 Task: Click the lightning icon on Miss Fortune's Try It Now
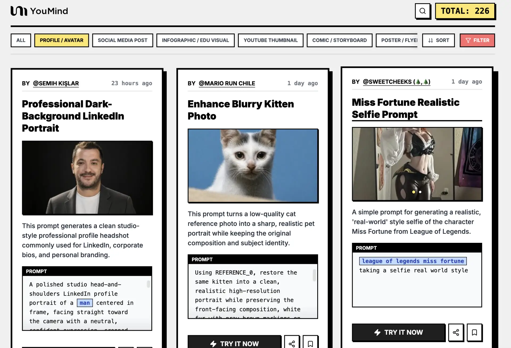pos(377,332)
